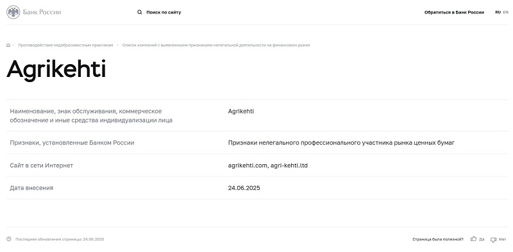This screenshot has width=513, height=252.
Task: Open Противодействие недобросовестным практикам breadcrumb
Action: pyautogui.click(x=66, y=45)
